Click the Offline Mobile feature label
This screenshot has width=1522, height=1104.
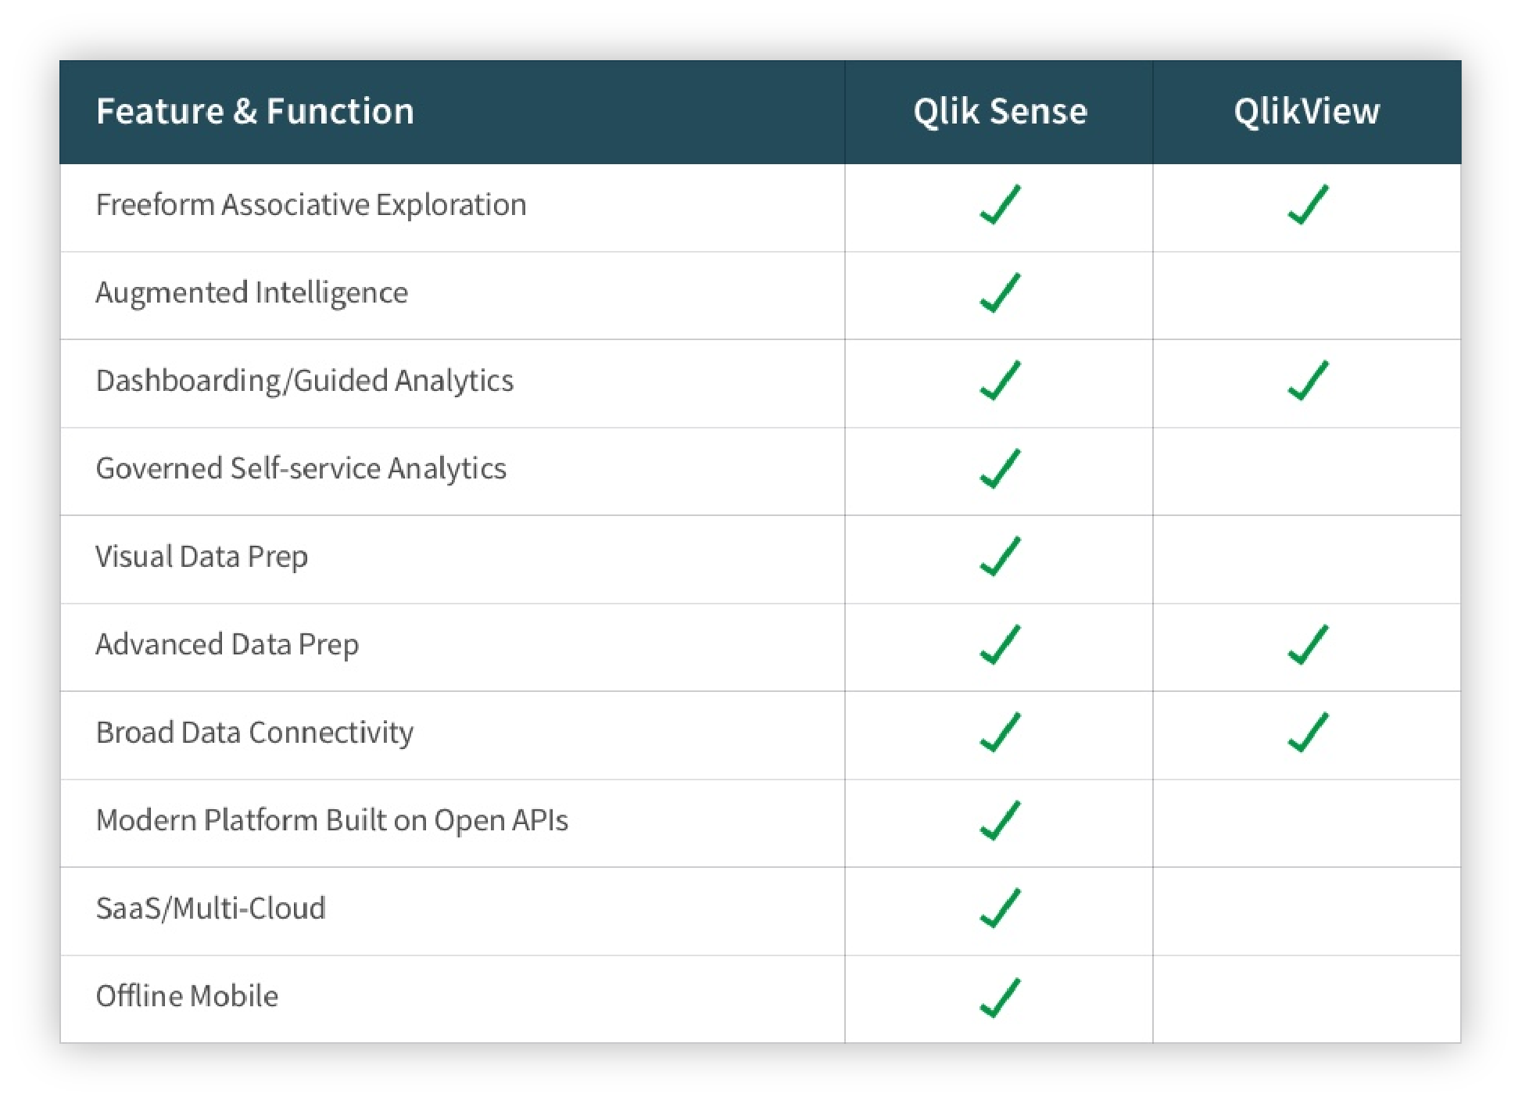187,996
